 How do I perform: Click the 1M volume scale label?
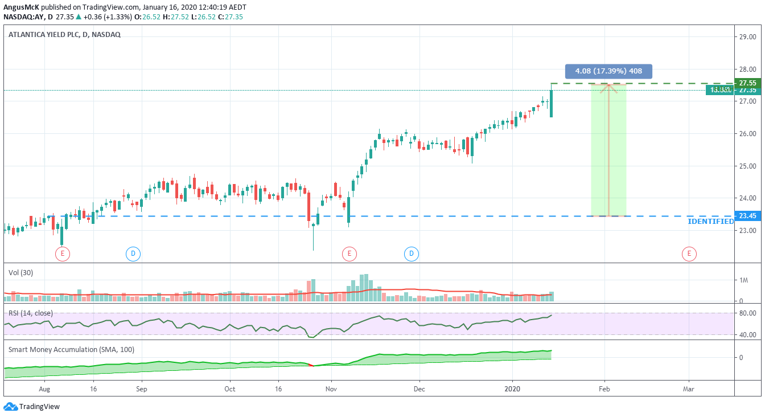click(x=743, y=280)
